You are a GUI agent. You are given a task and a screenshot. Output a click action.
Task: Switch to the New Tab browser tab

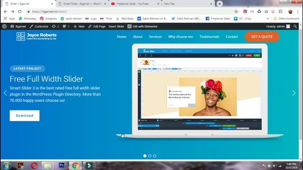click(x=187, y=4)
